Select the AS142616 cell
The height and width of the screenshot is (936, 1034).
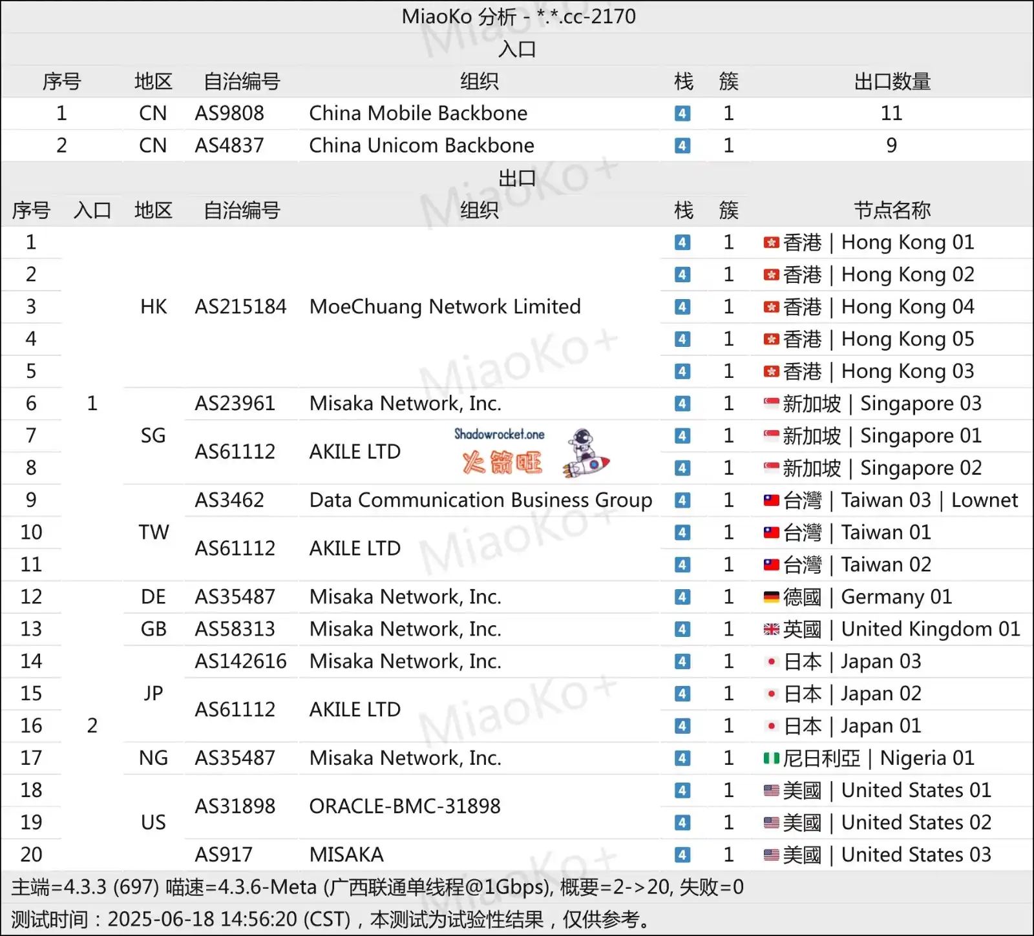[x=241, y=661]
